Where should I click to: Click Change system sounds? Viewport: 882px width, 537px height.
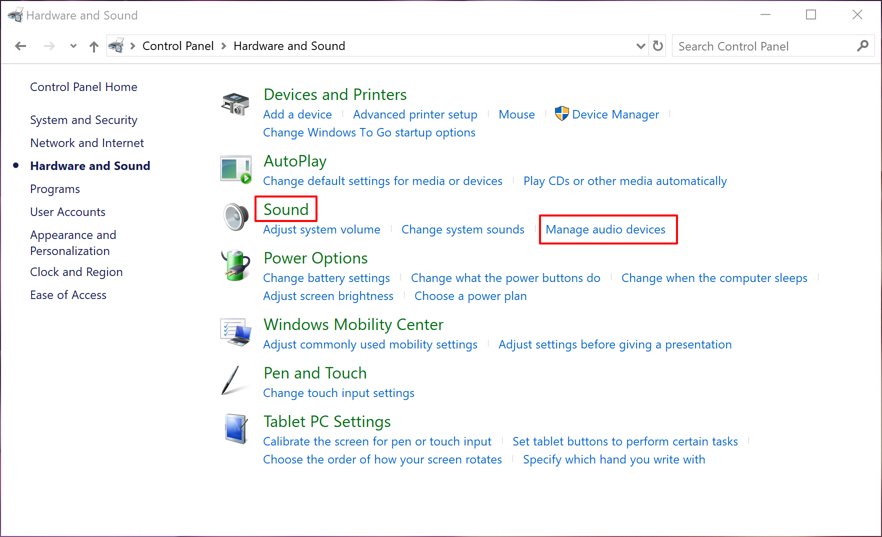[x=463, y=229]
